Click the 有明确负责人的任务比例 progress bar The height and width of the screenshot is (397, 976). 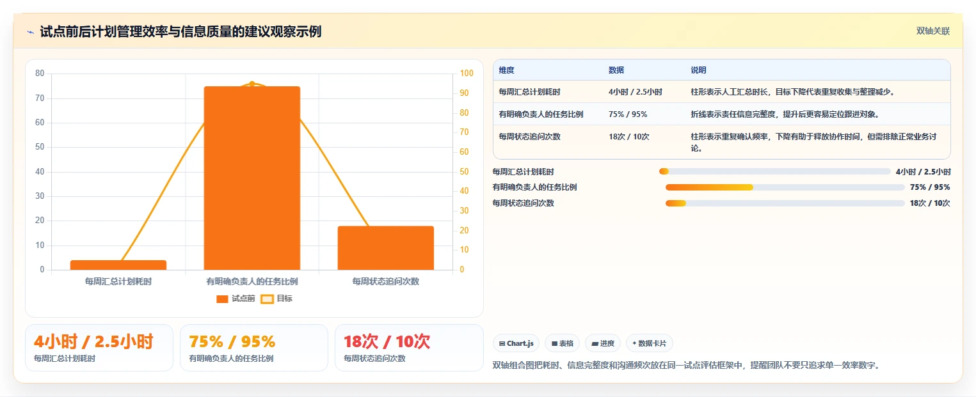[785, 187]
